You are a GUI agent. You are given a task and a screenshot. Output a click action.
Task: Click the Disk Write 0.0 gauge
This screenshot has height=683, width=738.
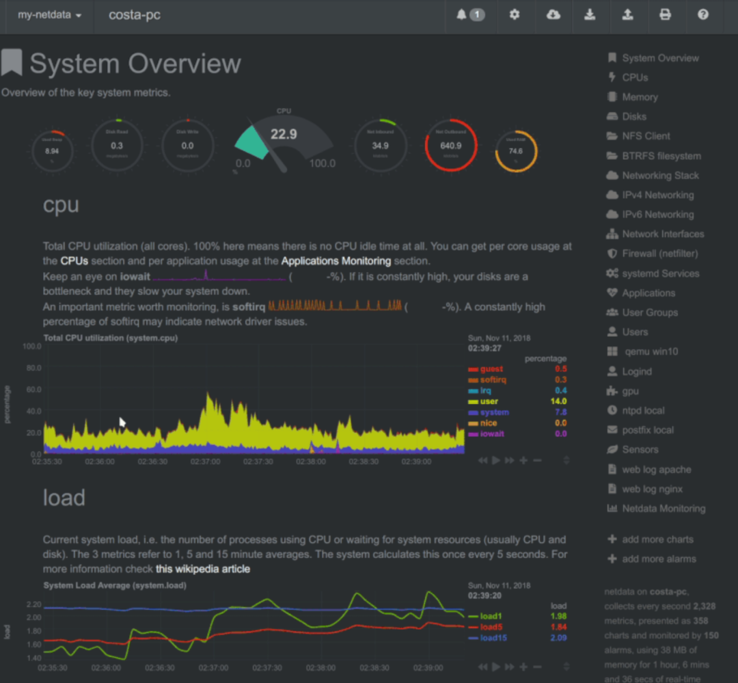[x=187, y=146]
